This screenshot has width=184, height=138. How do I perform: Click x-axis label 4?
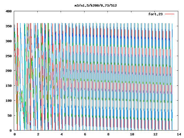[x=62, y=134]
